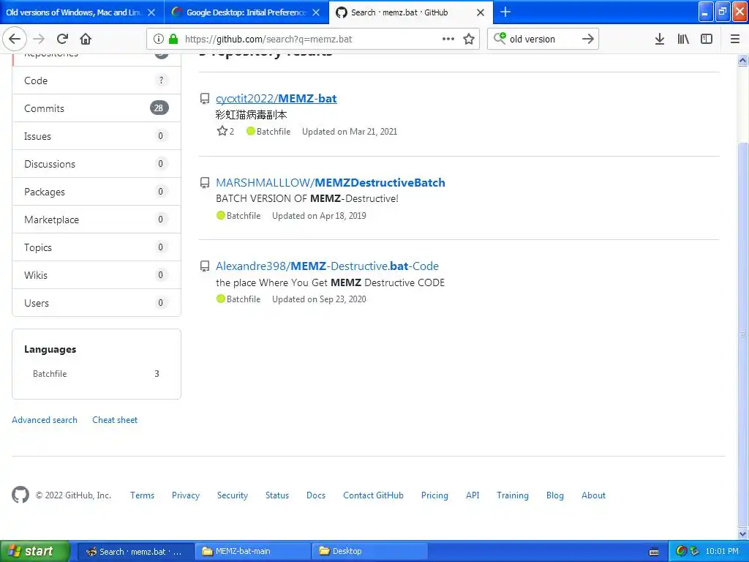The width and height of the screenshot is (749, 562).
Task: Open the Terms footer link
Action: [143, 495]
